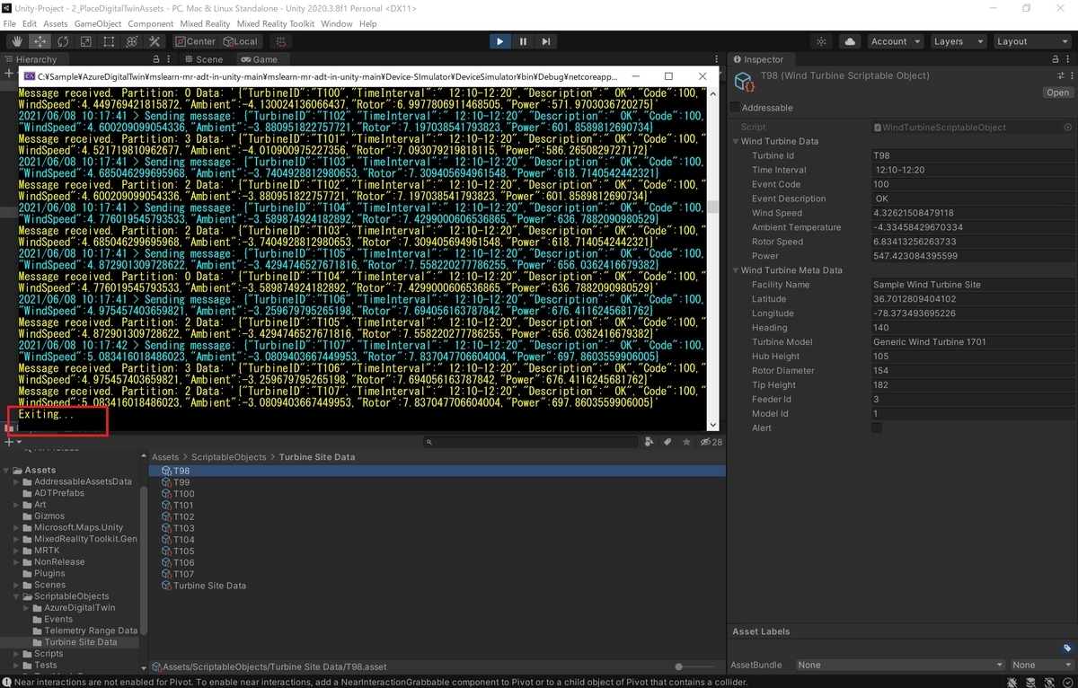The width and height of the screenshot is (1078, 688).
Task: Collapse the Assets root folder
Action: 7,470
